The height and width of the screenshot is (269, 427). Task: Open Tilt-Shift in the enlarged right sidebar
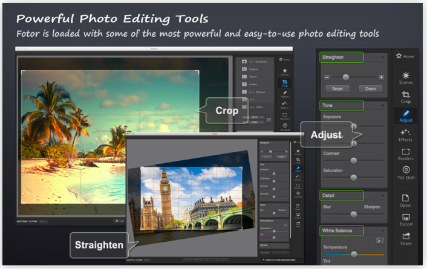[x=406, y=173]
